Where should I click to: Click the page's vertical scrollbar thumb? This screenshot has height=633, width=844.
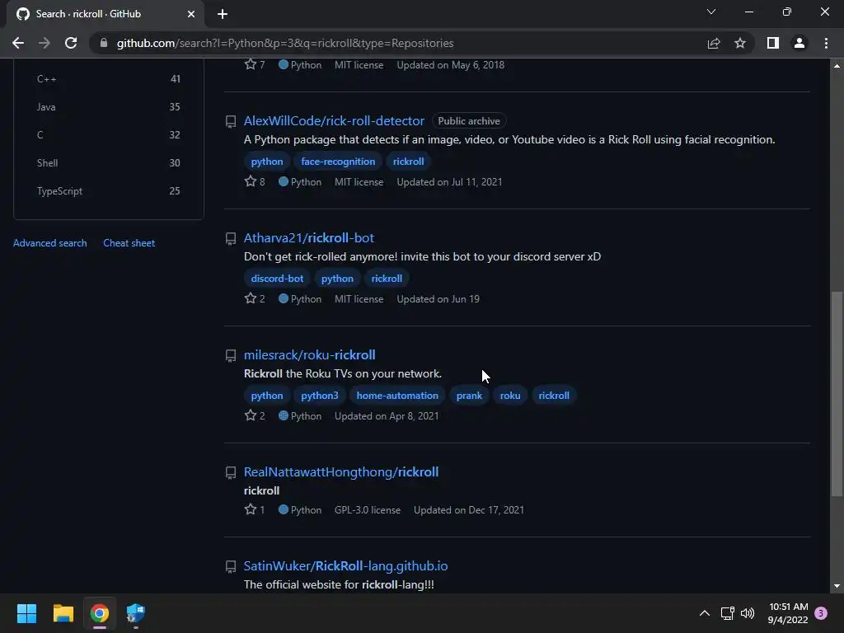tap(837, 393)
